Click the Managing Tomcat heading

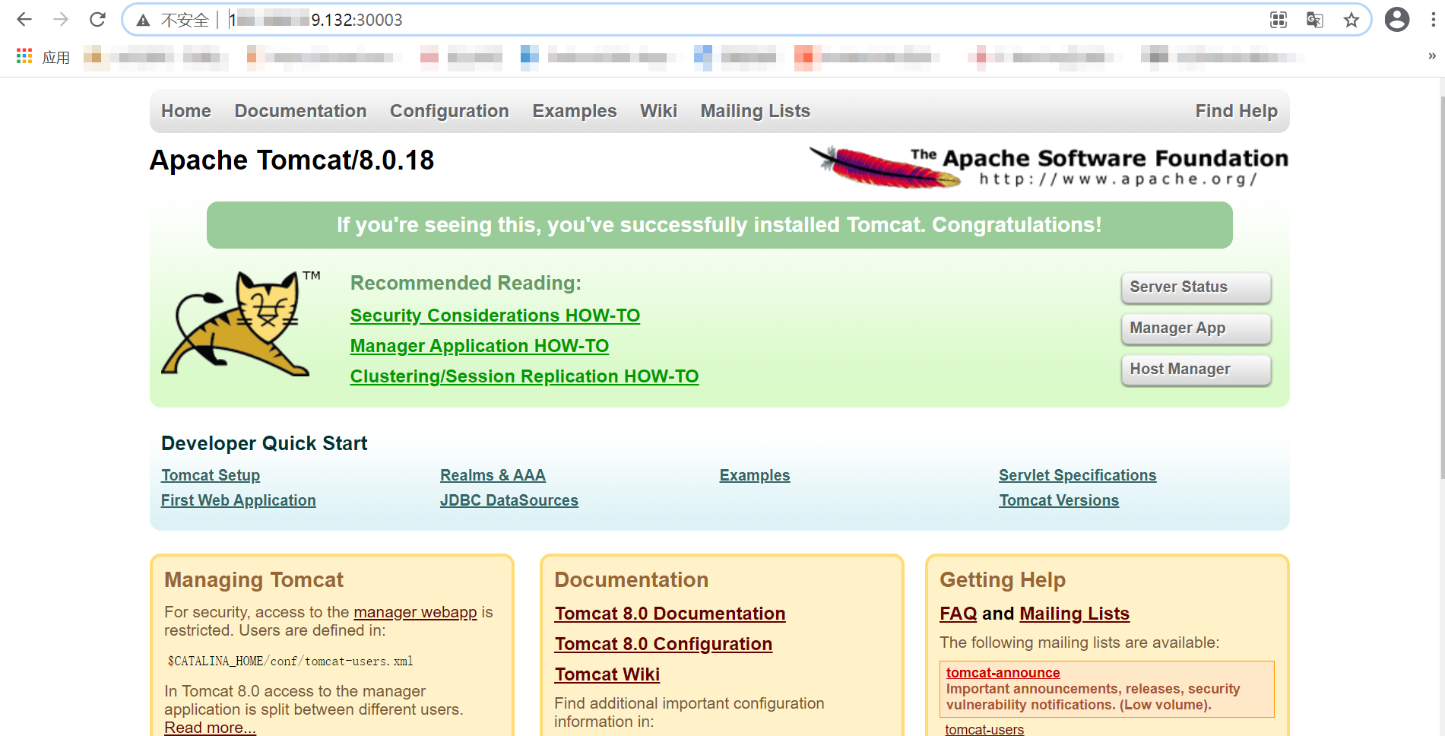(254, 580)
